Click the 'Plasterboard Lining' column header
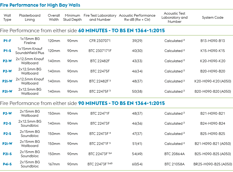Image resolution: width=233 pixels, height=172 pixels. [30, 17]
